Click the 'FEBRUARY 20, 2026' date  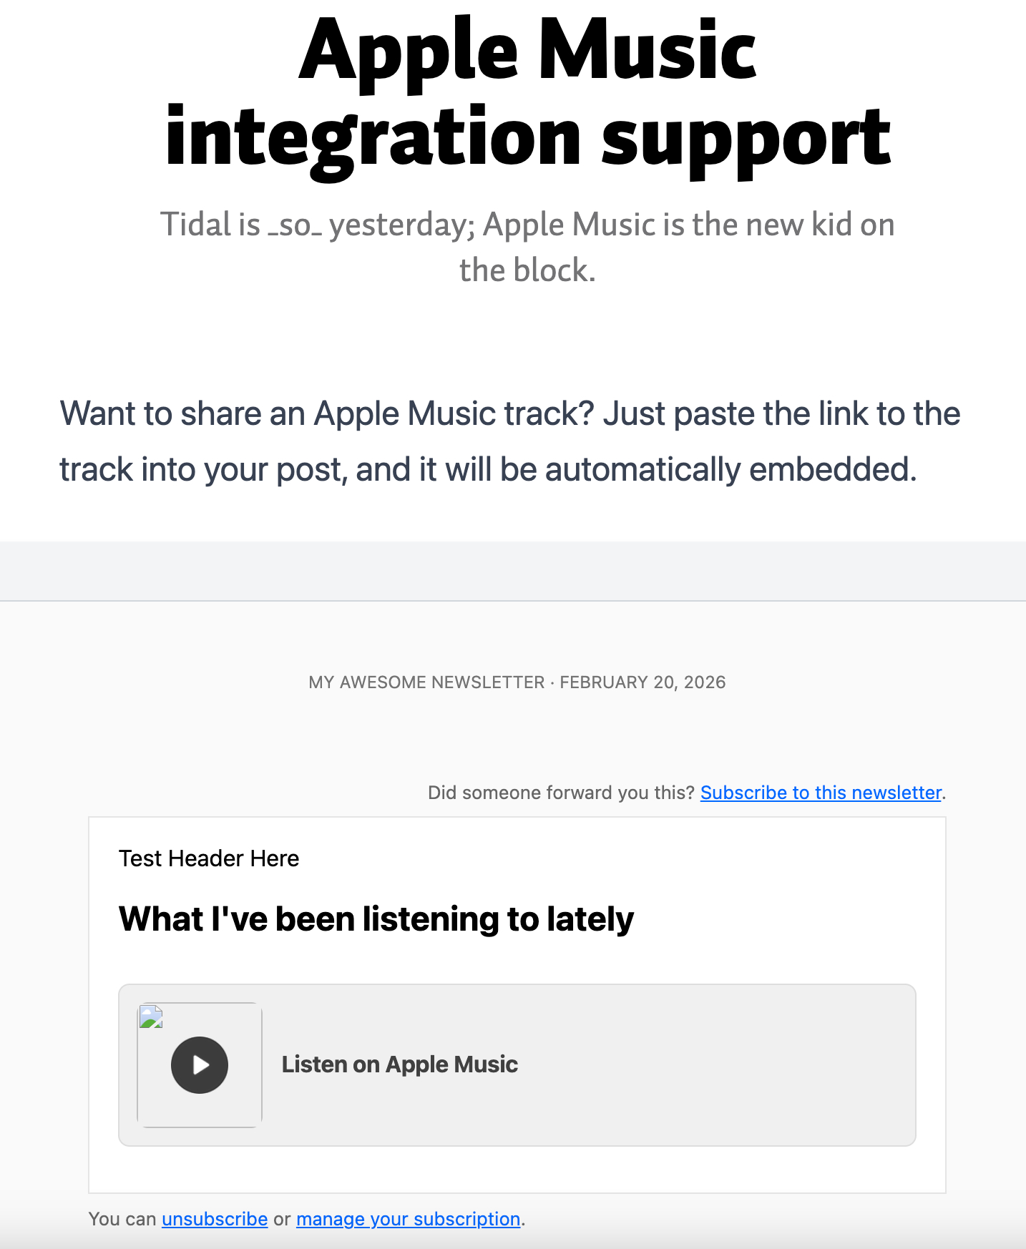pyautogui.click(x=643, y=682)
